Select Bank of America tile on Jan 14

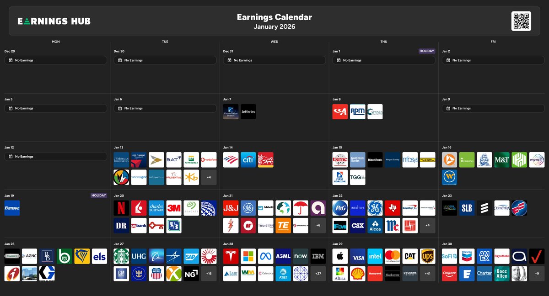pyautogui.click(x=231, y=160)
